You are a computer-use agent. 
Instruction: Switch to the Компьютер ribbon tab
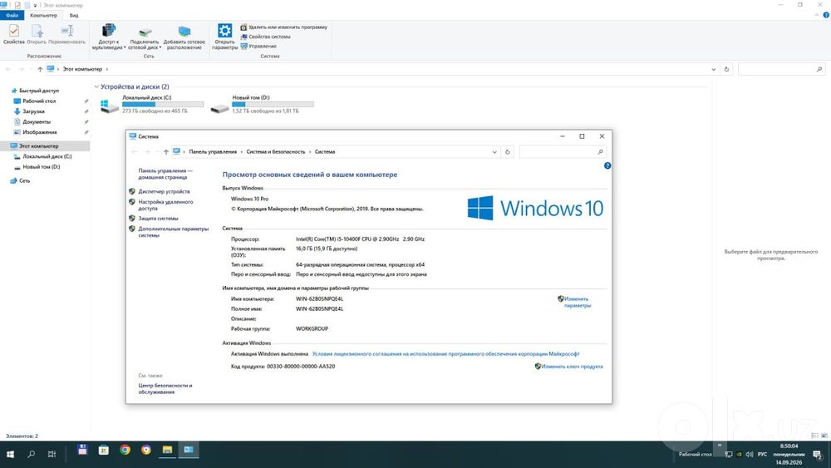(43, 15)
